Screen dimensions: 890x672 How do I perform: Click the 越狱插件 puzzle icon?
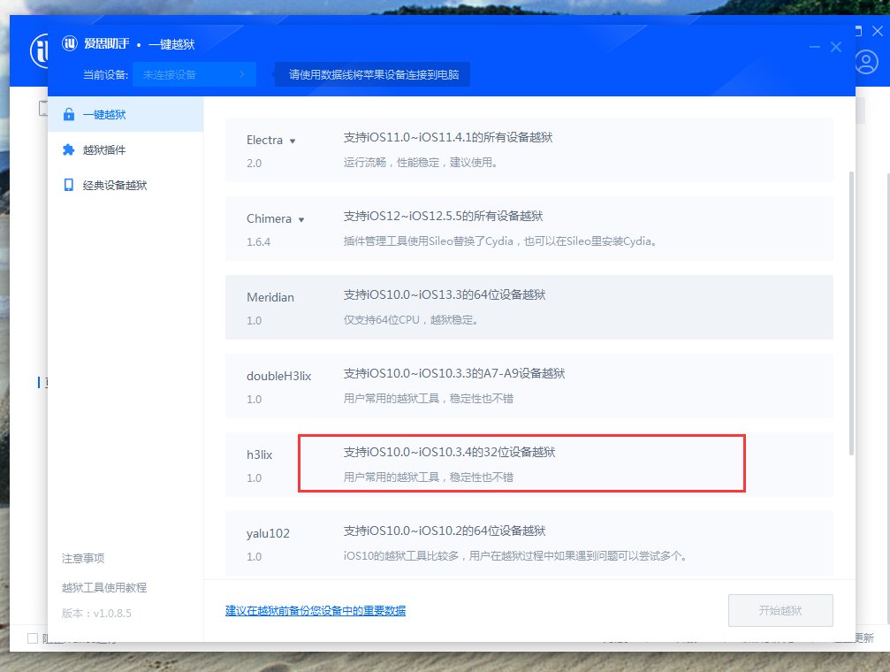(x=71, y=149)
